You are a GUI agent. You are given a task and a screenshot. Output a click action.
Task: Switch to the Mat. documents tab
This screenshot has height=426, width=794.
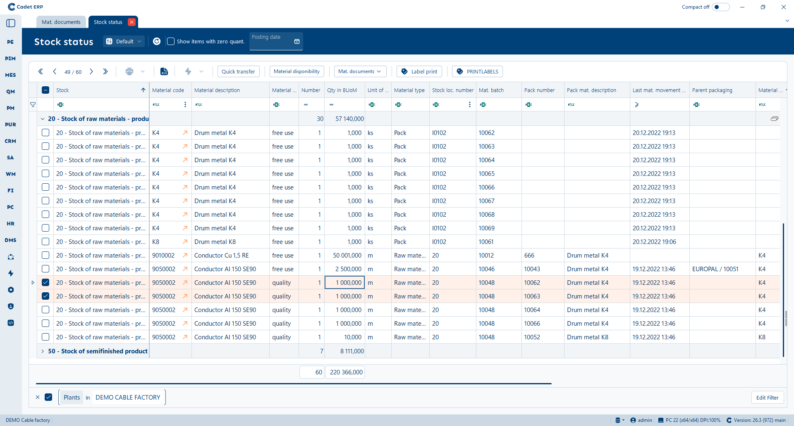click(61, 22)
